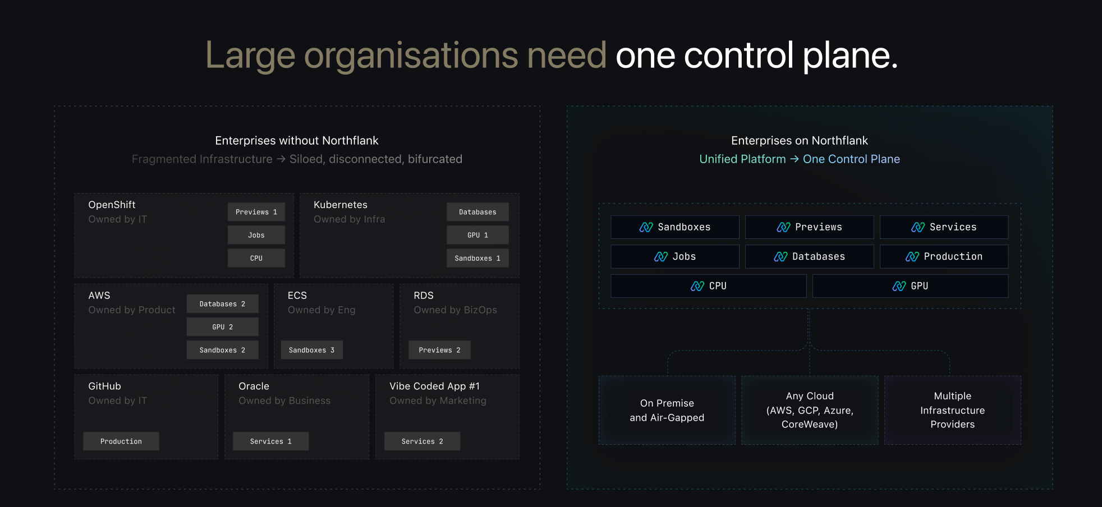
Task: Open the Any Cloud providers box
Action: (810, 411)
